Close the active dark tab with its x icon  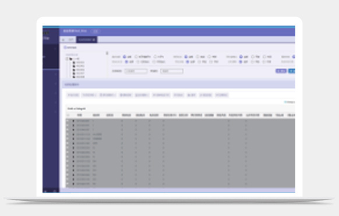(x=94, y=40)
